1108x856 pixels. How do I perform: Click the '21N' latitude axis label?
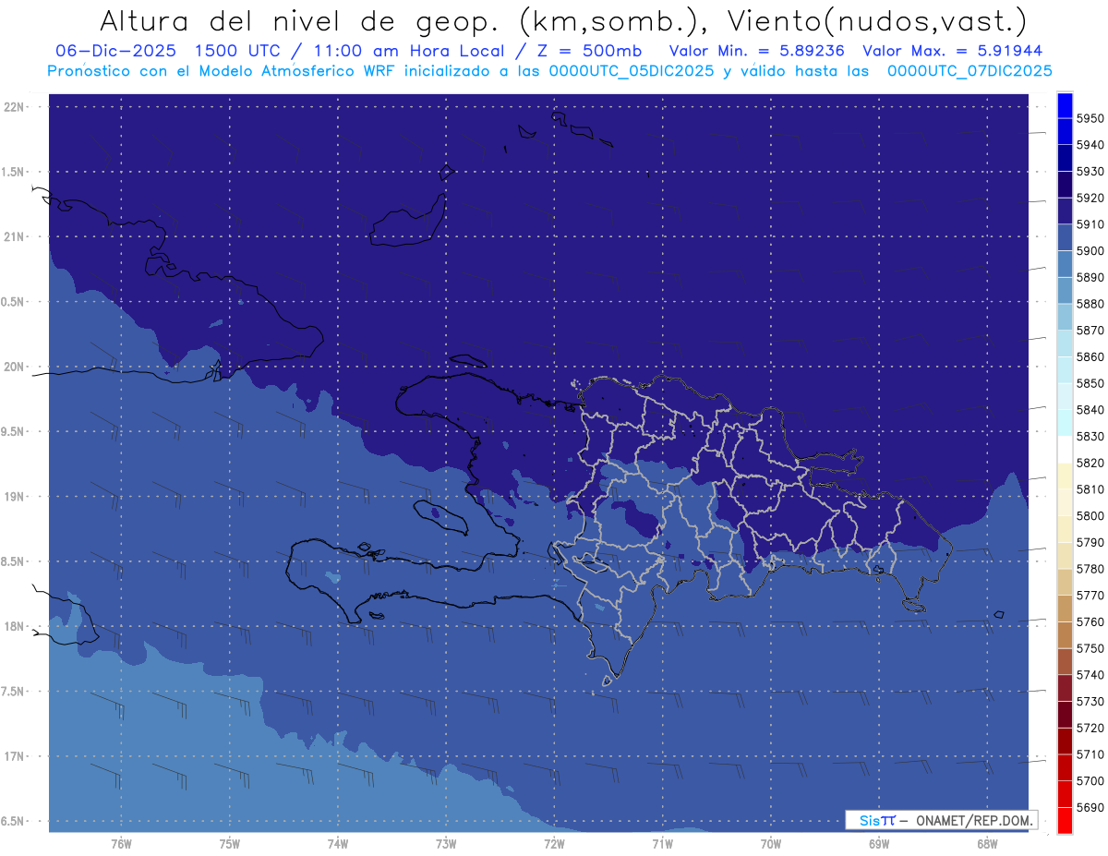[15, 236]
